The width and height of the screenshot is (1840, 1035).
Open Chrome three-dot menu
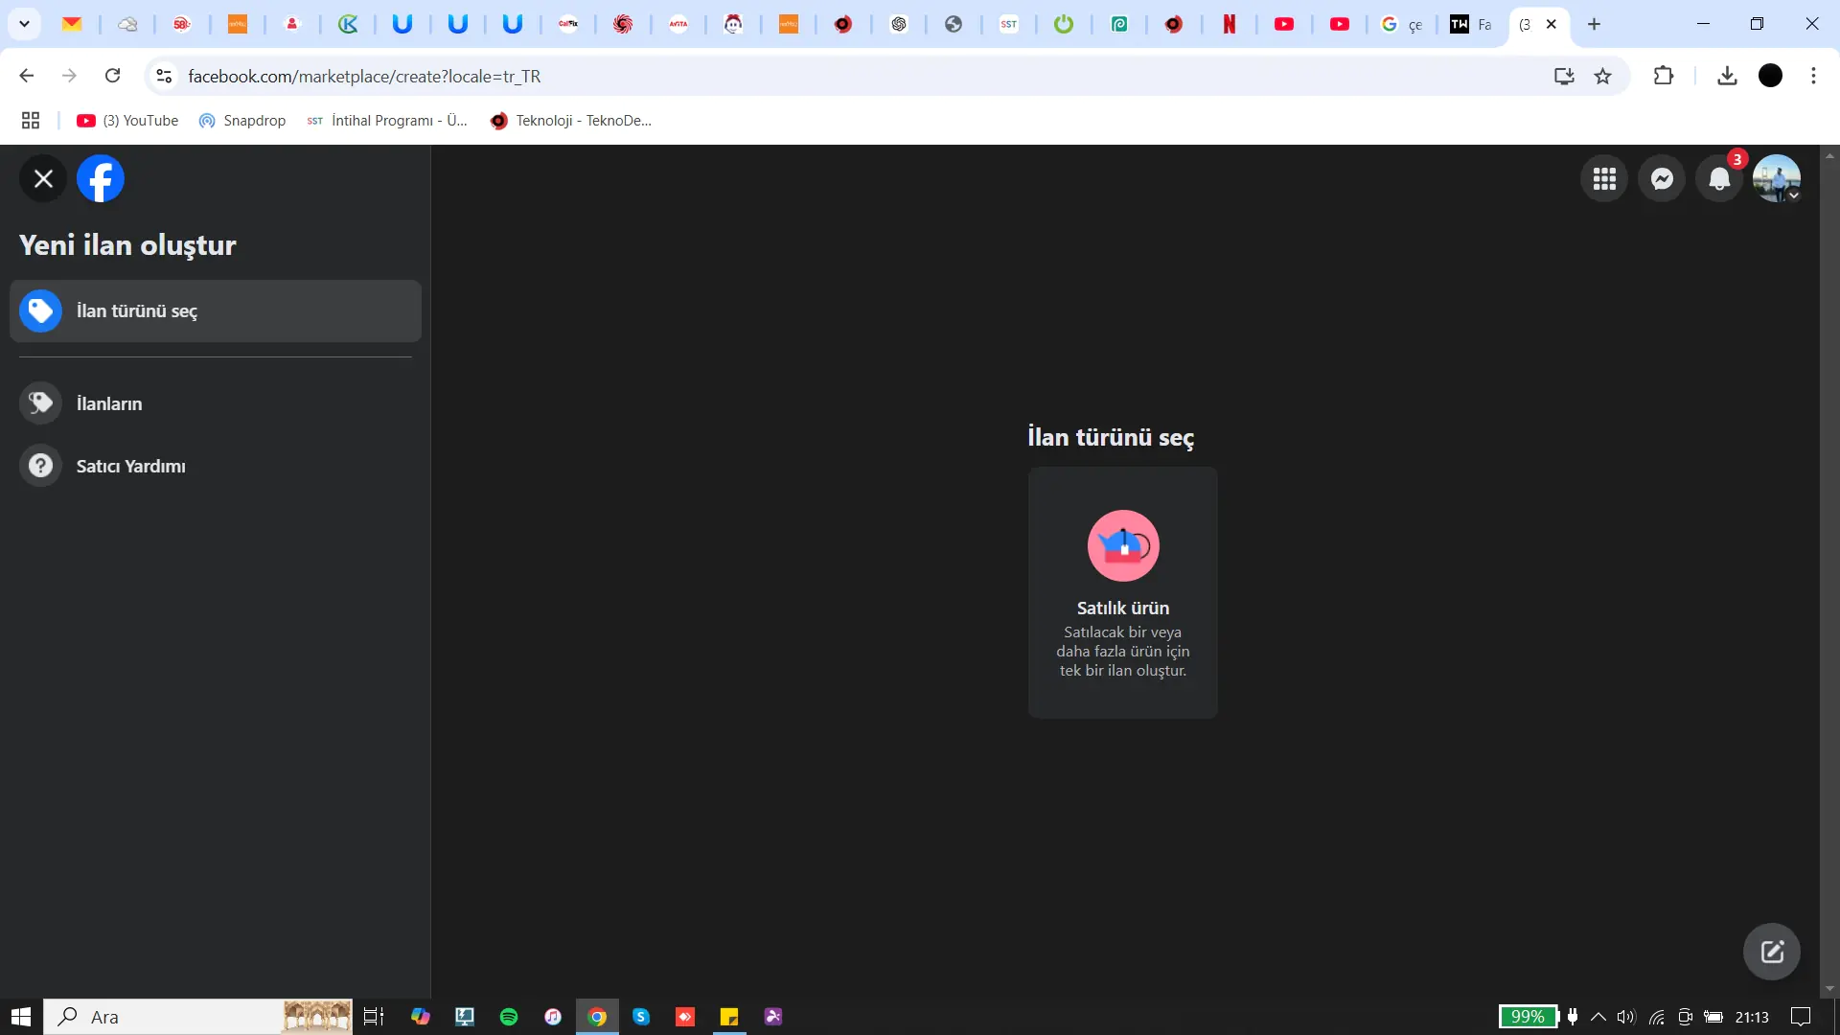1813,77
